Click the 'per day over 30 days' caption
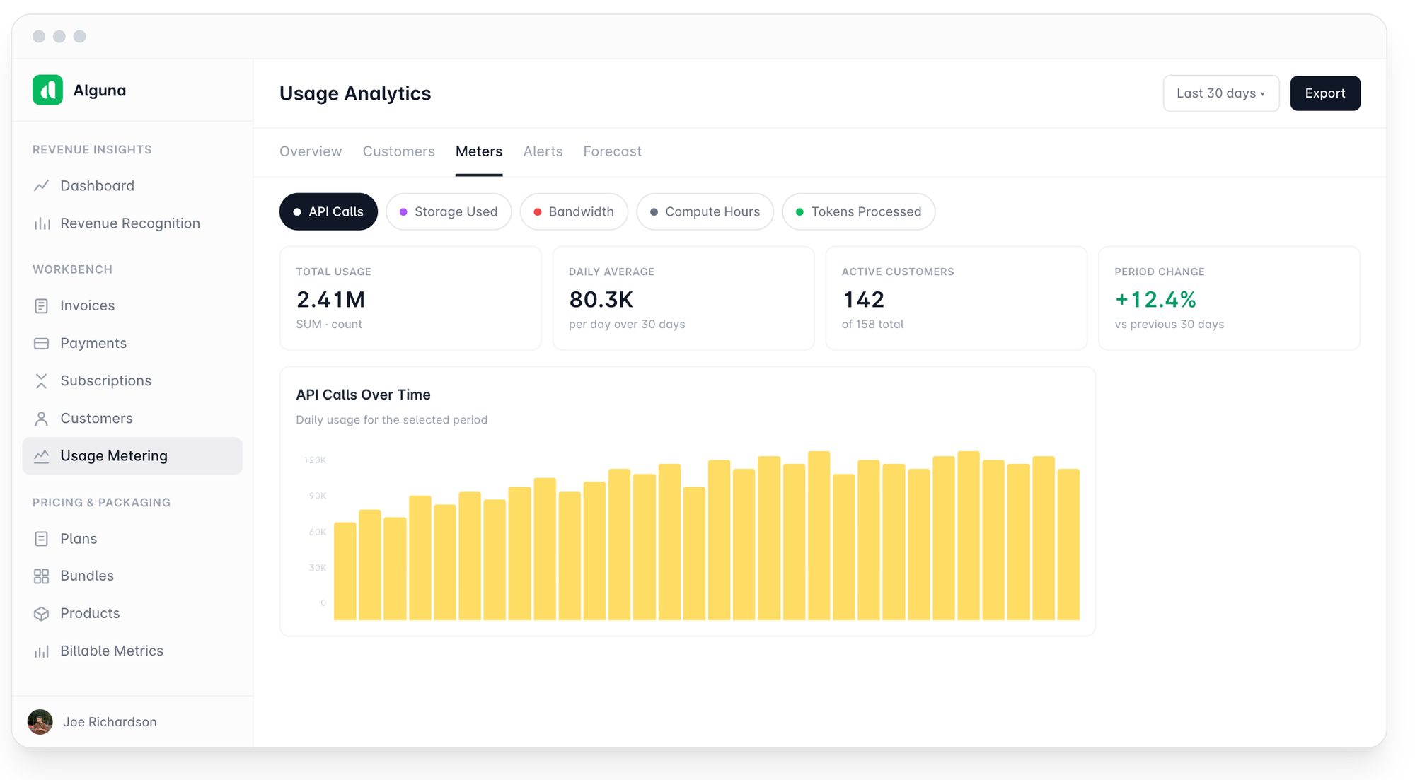Screen dimensions: 1415x780 pyautogui.click(x=627, y=325)
